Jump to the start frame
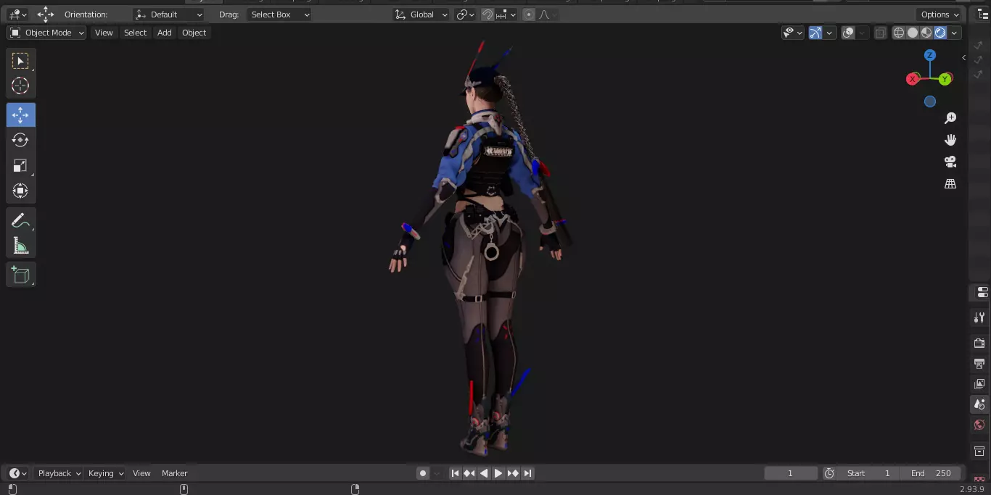This screenshot has height=495, width=991. 455,473
